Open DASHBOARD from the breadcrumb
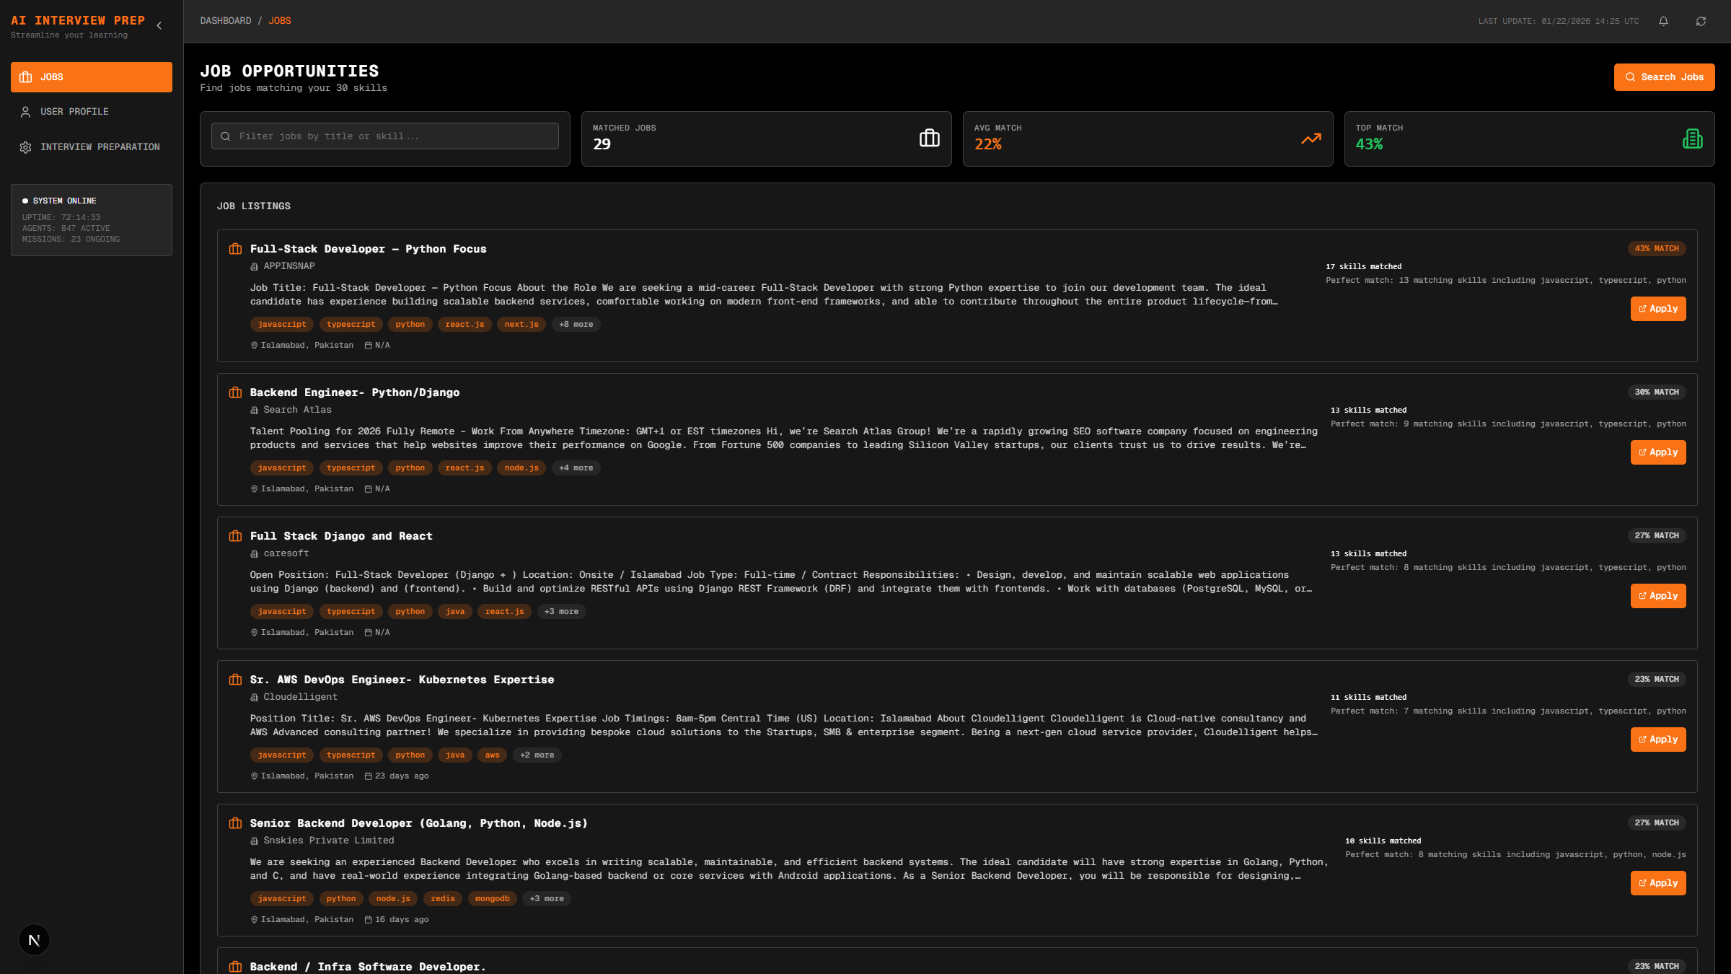Screen dimensions: 1731x974 click(x=226, y=20)
